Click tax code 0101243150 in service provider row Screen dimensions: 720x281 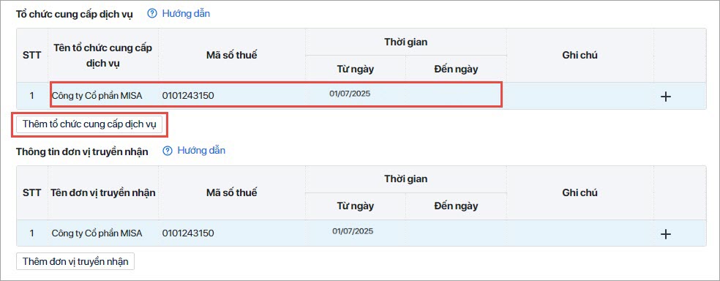point(188,96)
